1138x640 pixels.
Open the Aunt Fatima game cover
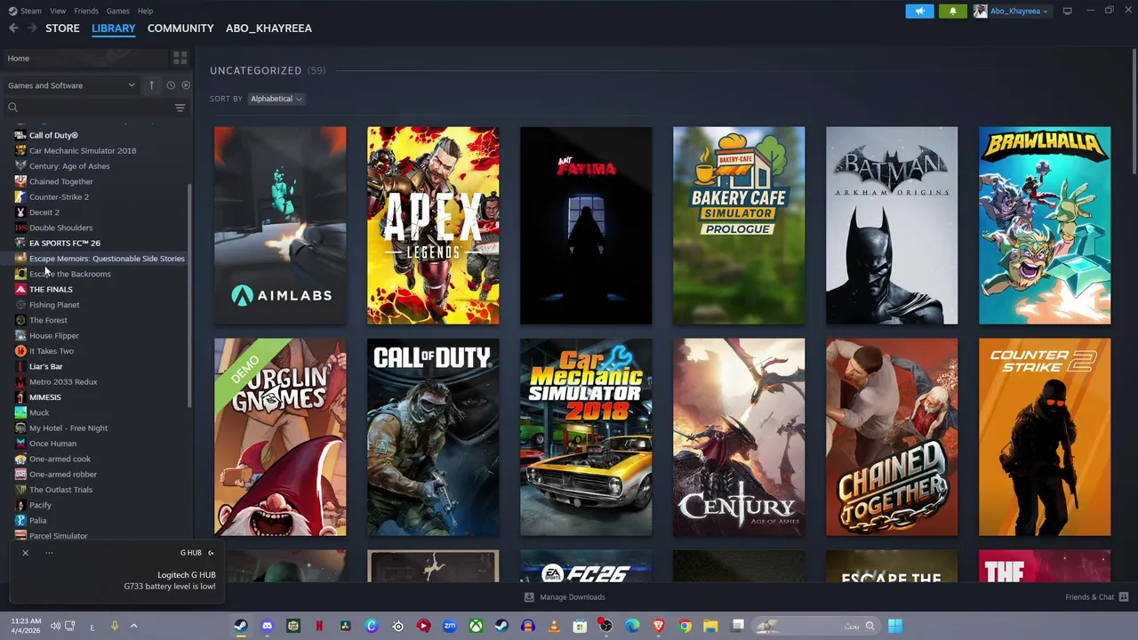coord(586,226)
